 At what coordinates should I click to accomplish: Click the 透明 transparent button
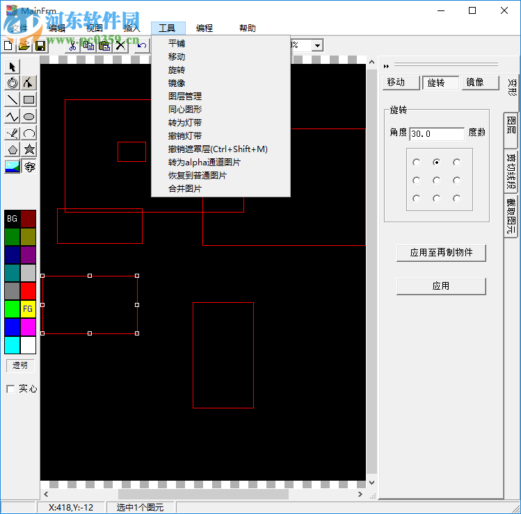tap(20, 365)
